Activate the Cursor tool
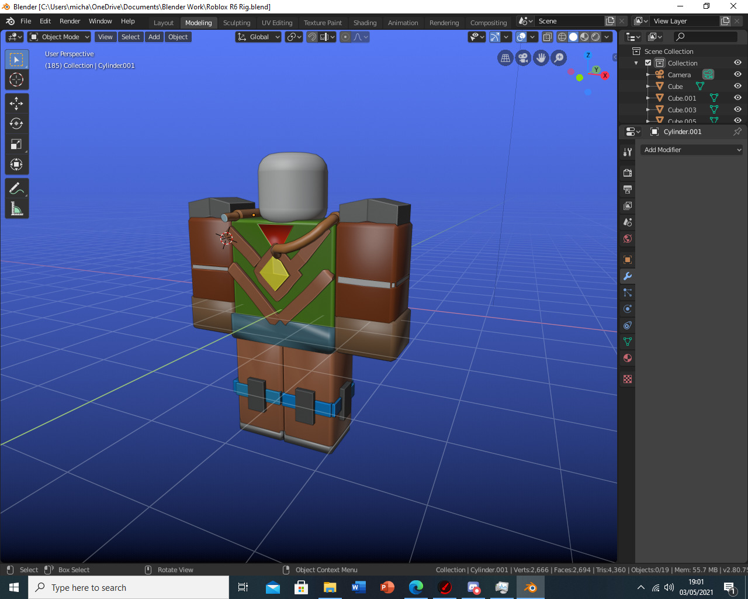The image size is (748, 599). (x=16, y=80)
